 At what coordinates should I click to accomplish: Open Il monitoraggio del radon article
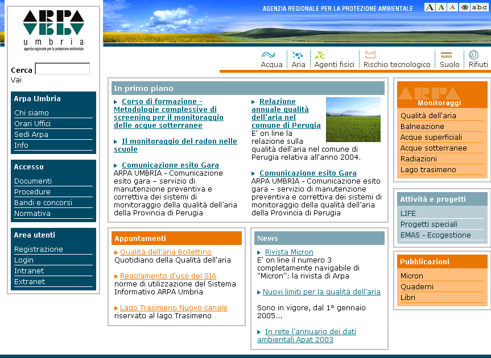[175, 145]
